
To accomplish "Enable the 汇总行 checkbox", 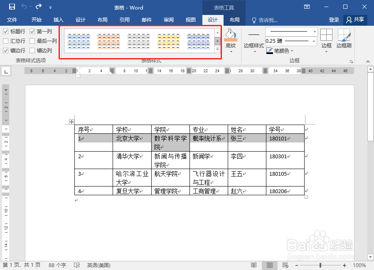I will pyautogui.click(x=6, y=41).
